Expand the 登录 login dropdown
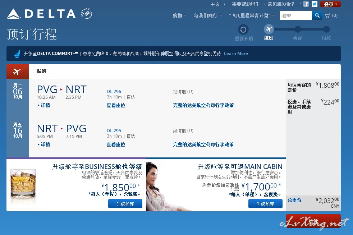Image resolution: width=353 pixels, height=235 pixels. point(330,4)
